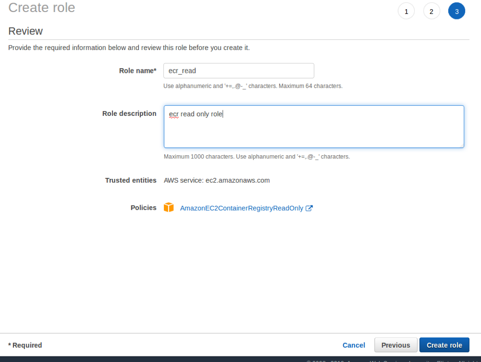Open the AmazonEC2ContainerRegistryReadOnly policy link
The width and height of the screenshot is (481, 362).
241,208
